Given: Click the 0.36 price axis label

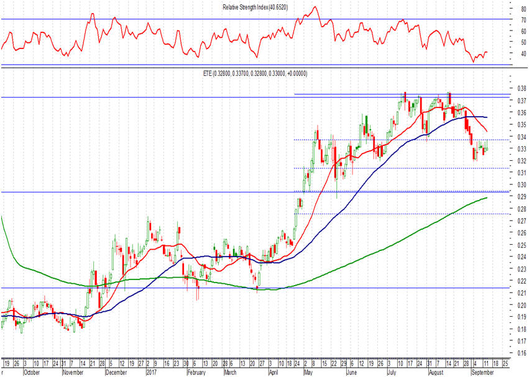Looking at the screenshot, I should [x=522, y=112].
